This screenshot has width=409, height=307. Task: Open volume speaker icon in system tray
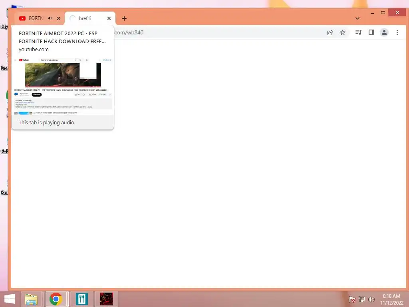pos(371,299)
